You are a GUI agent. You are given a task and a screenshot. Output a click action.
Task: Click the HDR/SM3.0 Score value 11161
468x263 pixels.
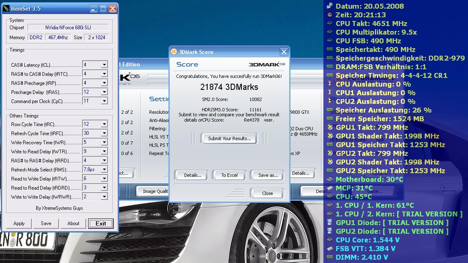[x=255, y=110]
